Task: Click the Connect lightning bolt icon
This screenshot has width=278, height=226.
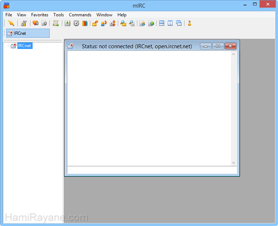Action: tap(11, 23)
